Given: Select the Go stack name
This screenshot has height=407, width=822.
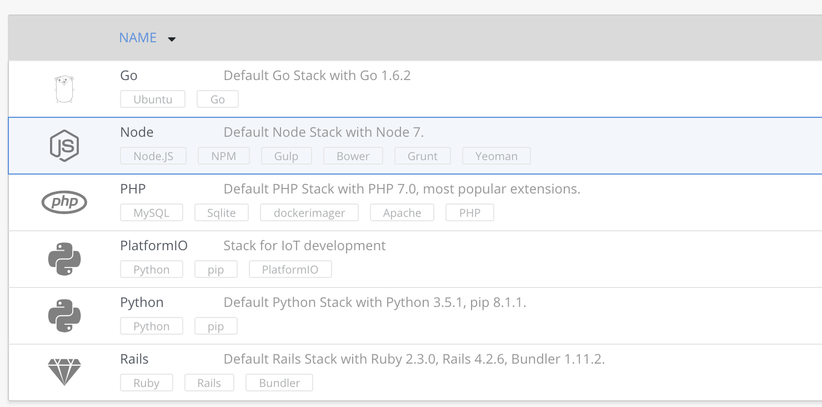Looking at the screenshot, I should (129, 76).
